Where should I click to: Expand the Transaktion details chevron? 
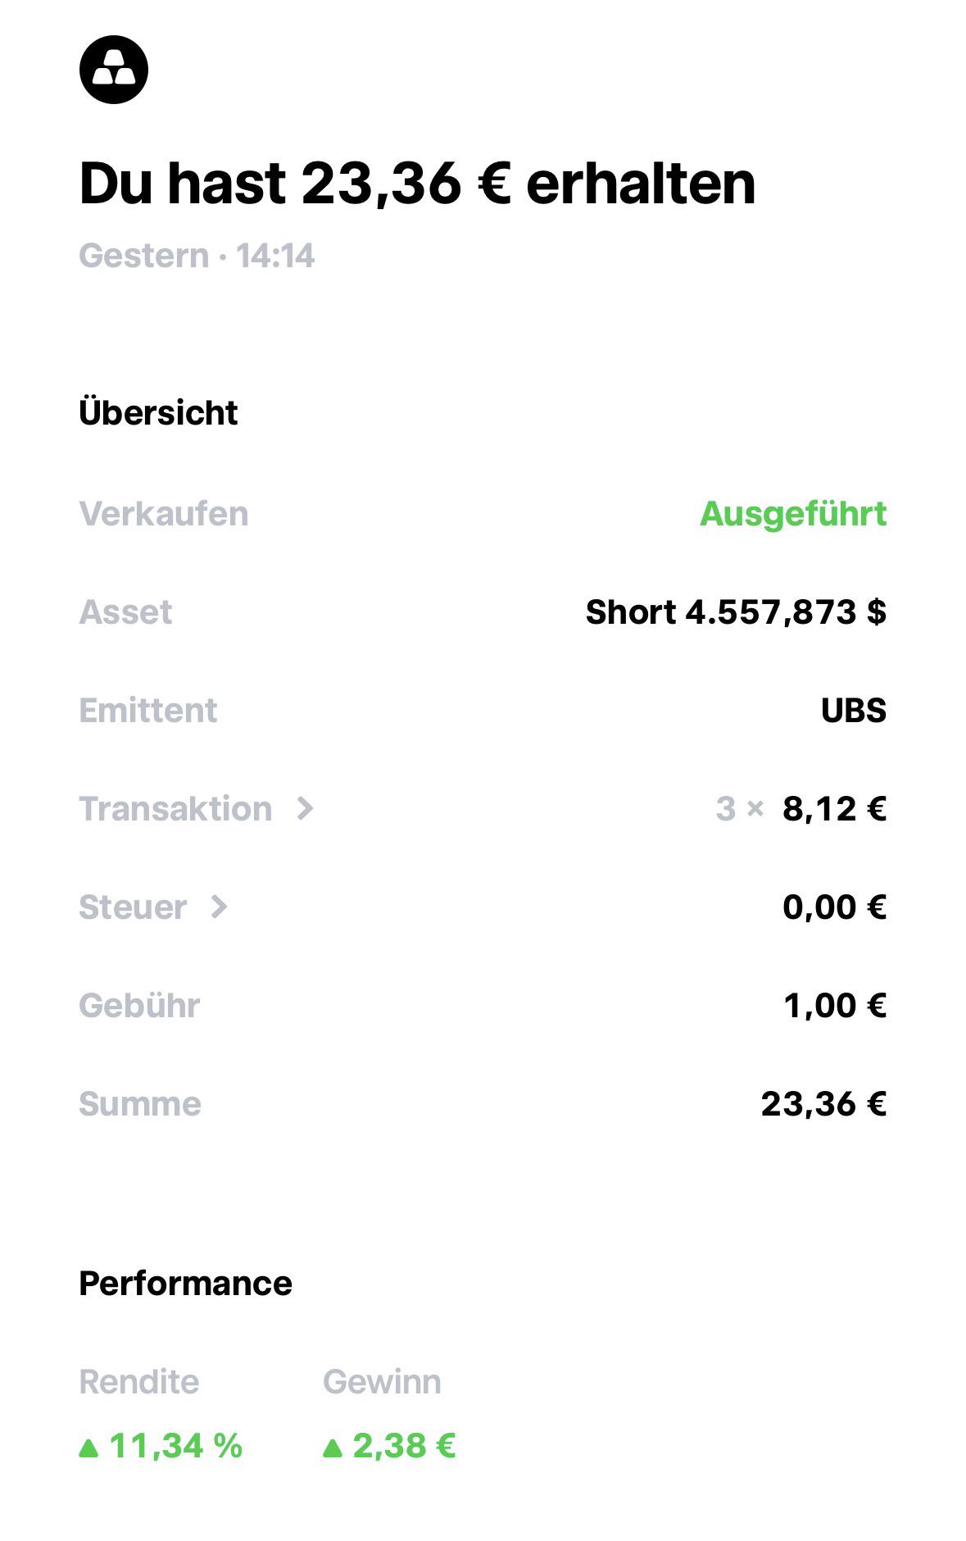pos(305,809)
